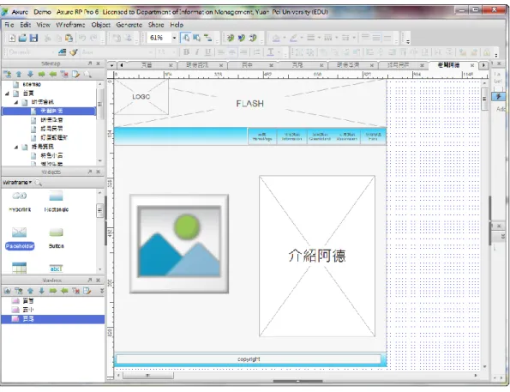The height and width of the screenshot is (392, 510).
Task: Toggle Bold text formatting
Action: [x=186, y=52]
